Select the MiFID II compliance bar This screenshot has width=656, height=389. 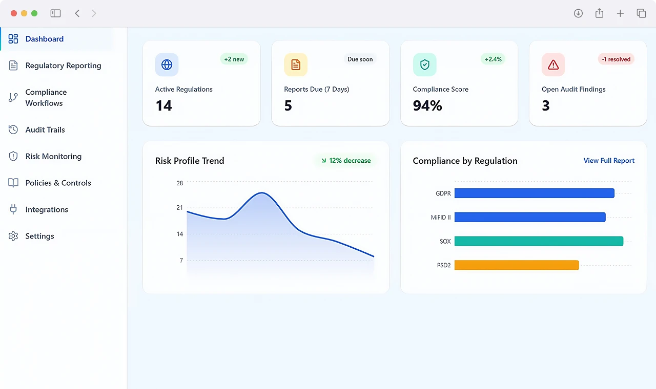point(530,217)
